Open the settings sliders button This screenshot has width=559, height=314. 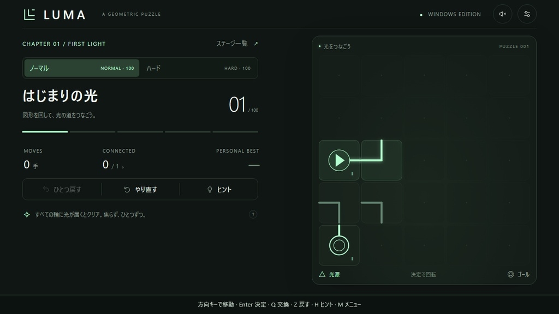click(x=527, y=14)
